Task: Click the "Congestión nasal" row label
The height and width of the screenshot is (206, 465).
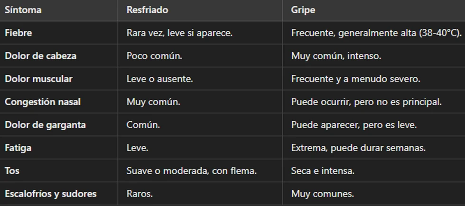Action: (43, 102)
